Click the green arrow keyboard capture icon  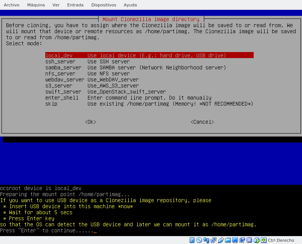tap(263, 240)
